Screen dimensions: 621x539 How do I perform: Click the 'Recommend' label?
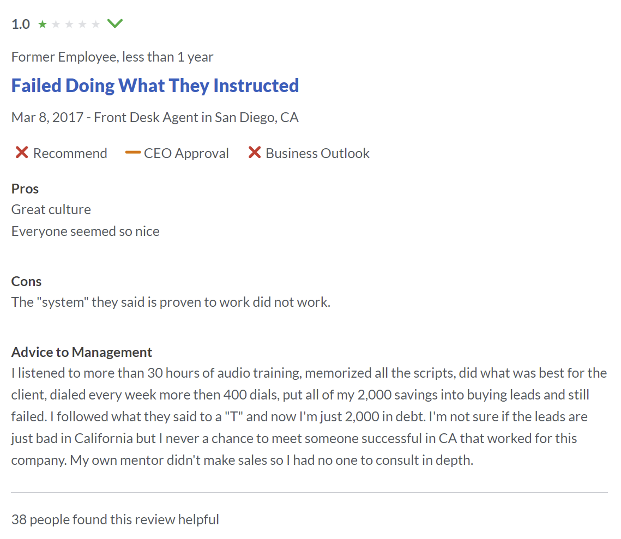pos(70,153)
